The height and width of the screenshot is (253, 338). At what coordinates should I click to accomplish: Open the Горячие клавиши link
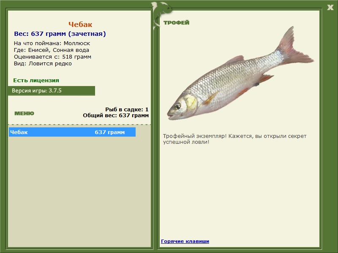click(x=185, y=241)
